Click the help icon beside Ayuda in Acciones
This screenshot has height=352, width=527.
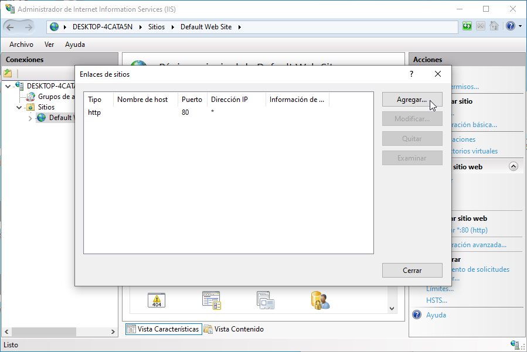click(417, 315)
